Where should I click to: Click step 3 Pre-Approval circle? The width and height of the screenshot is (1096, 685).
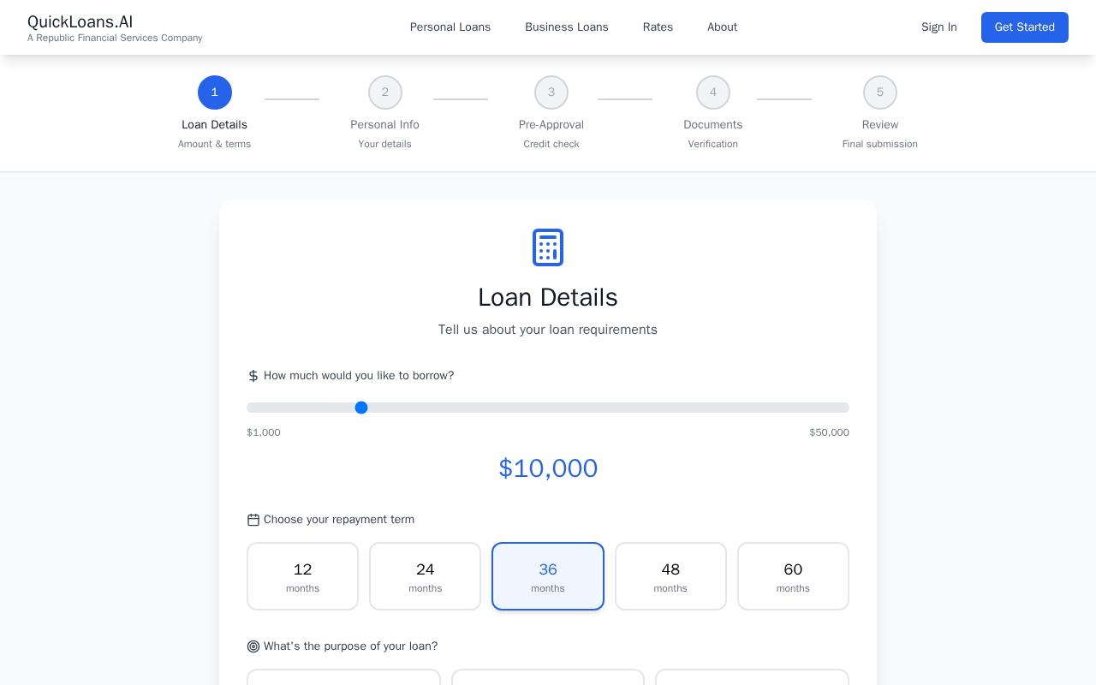click(551, 92)
